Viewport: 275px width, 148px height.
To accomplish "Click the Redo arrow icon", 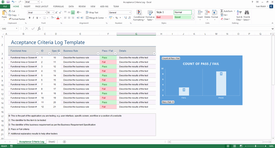I will (20, 2).
